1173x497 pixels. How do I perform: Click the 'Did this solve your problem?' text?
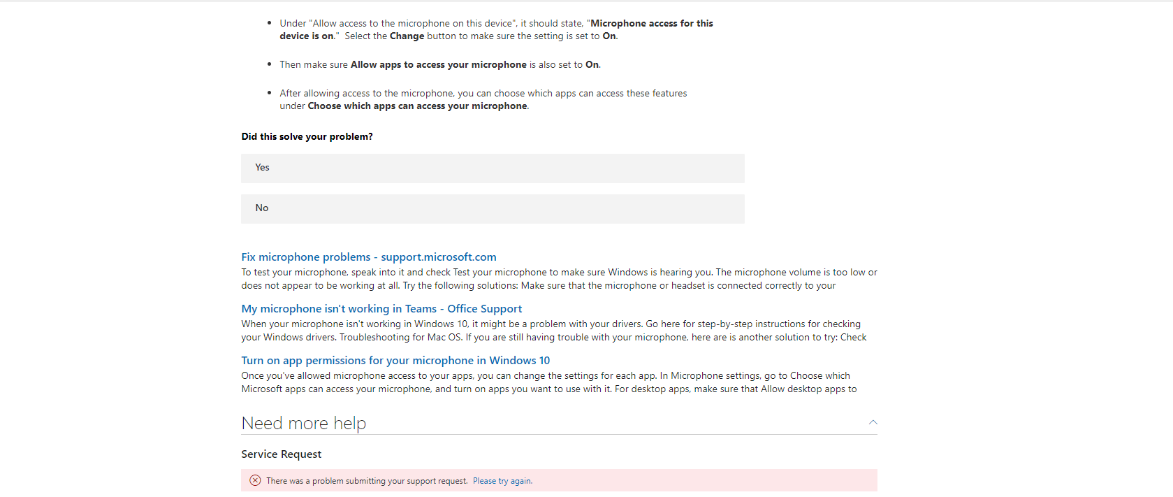tap(307, 136)
